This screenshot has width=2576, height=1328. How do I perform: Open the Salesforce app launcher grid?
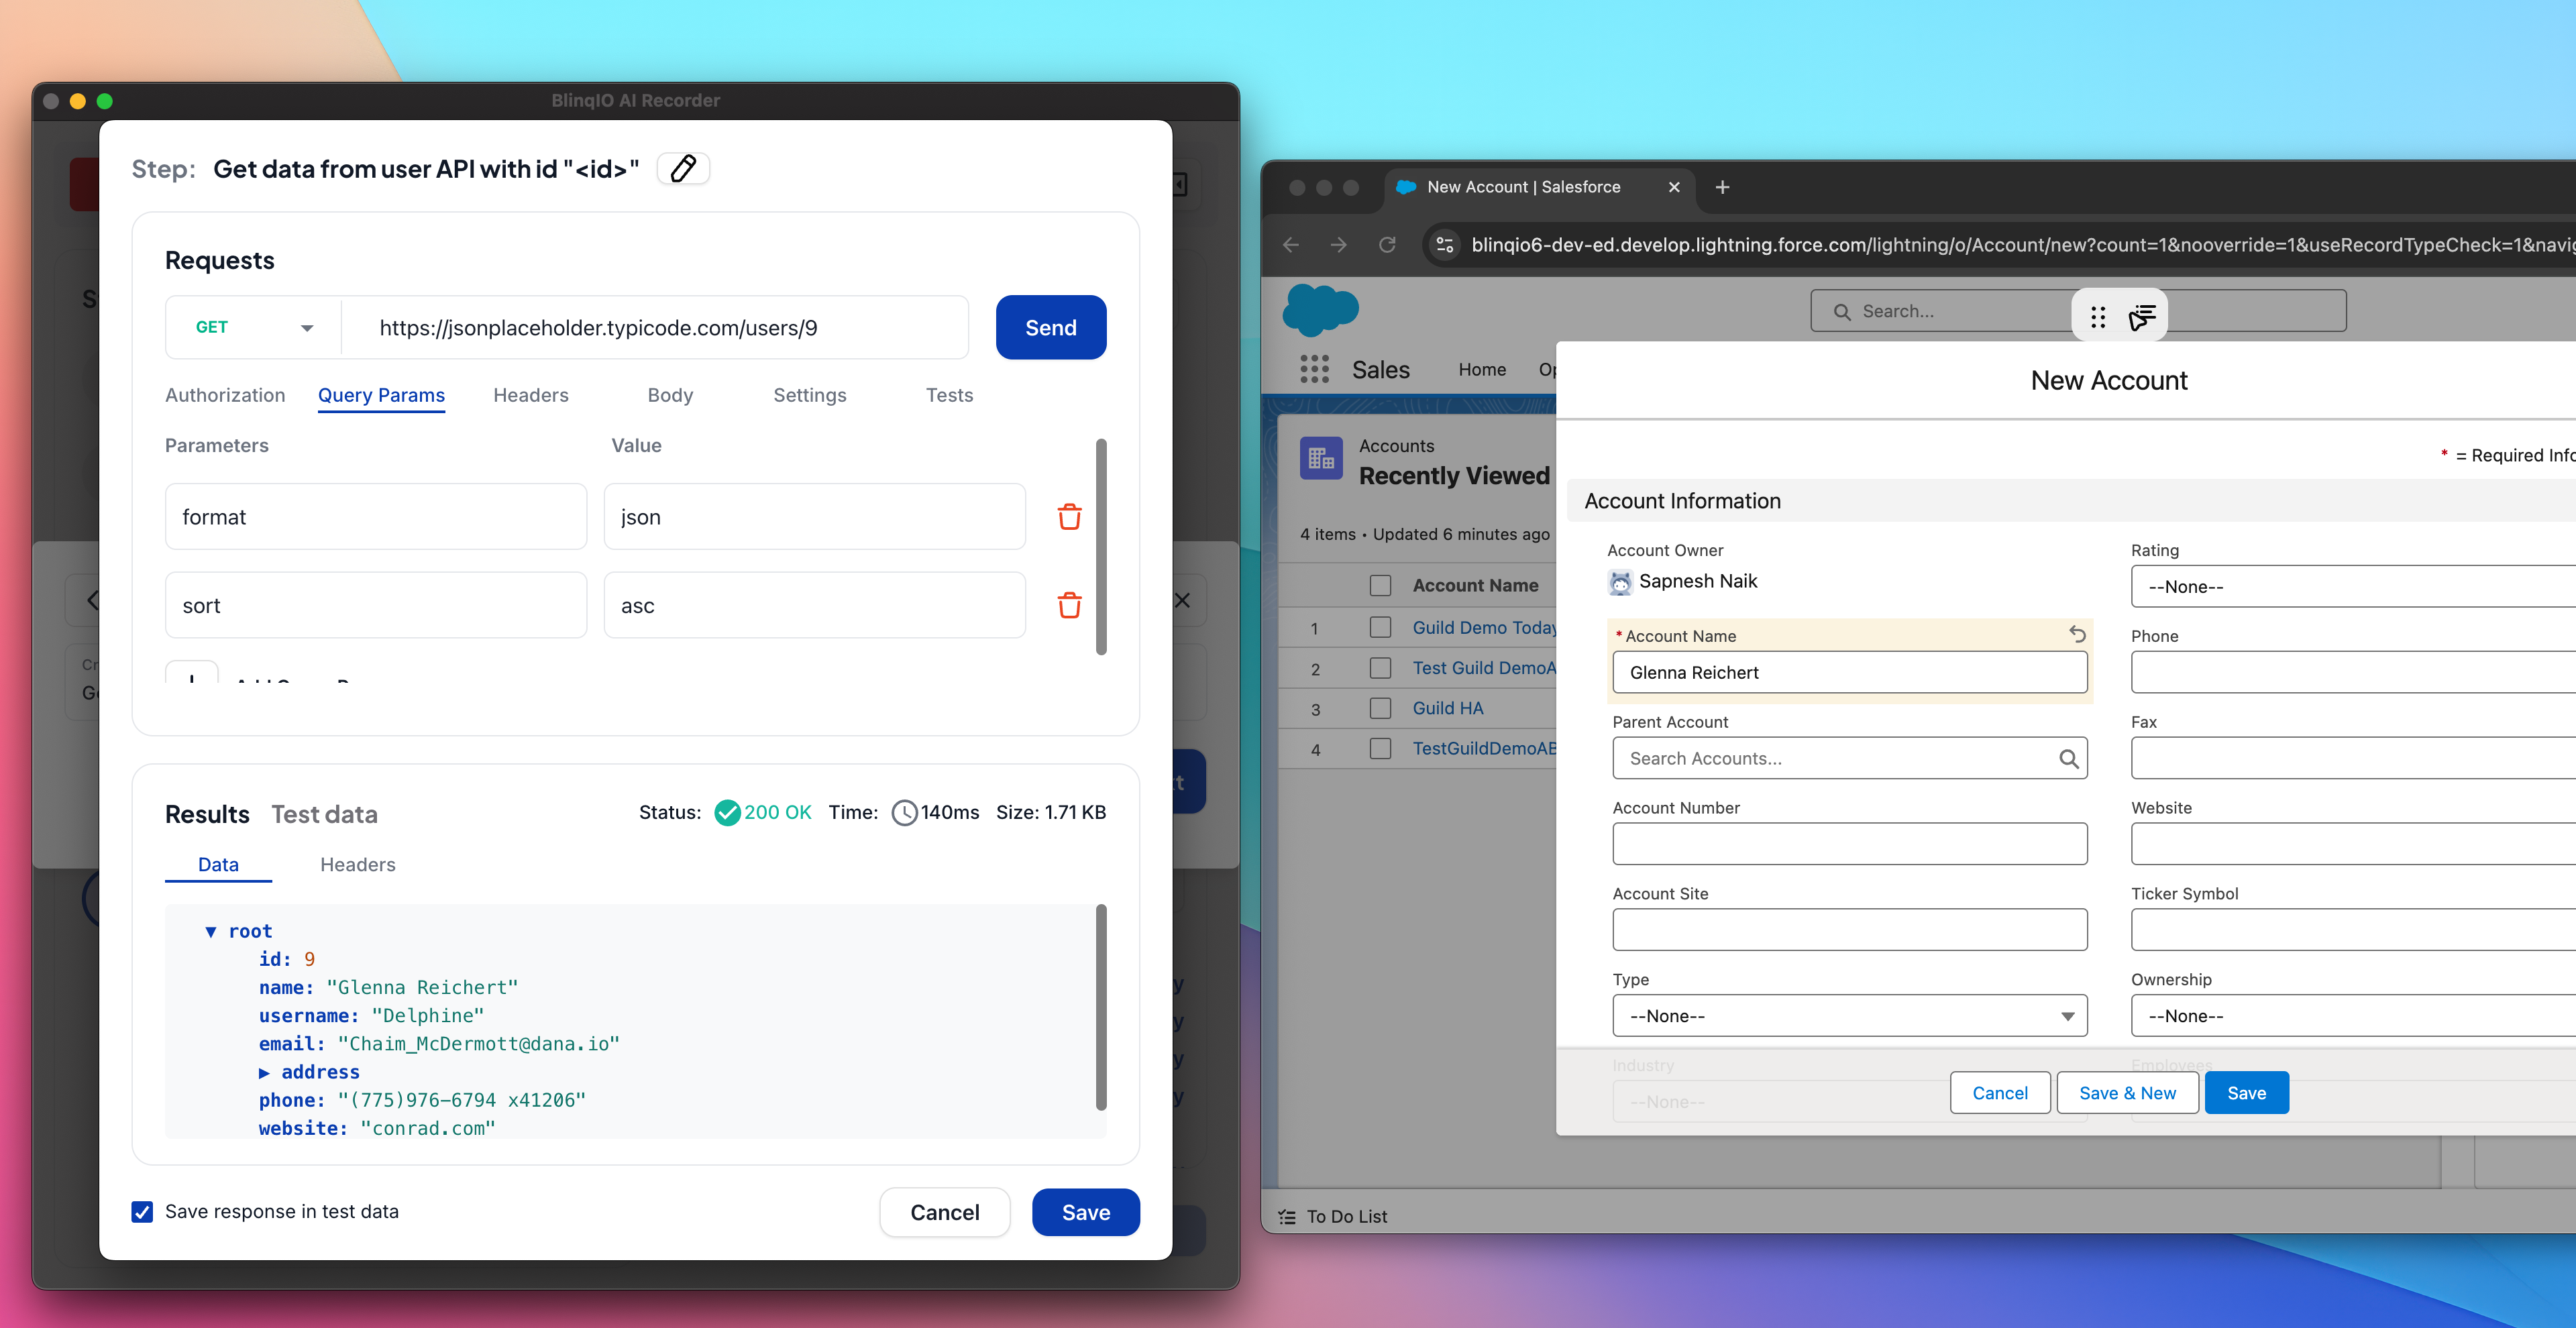click(x=1314, y=369)
